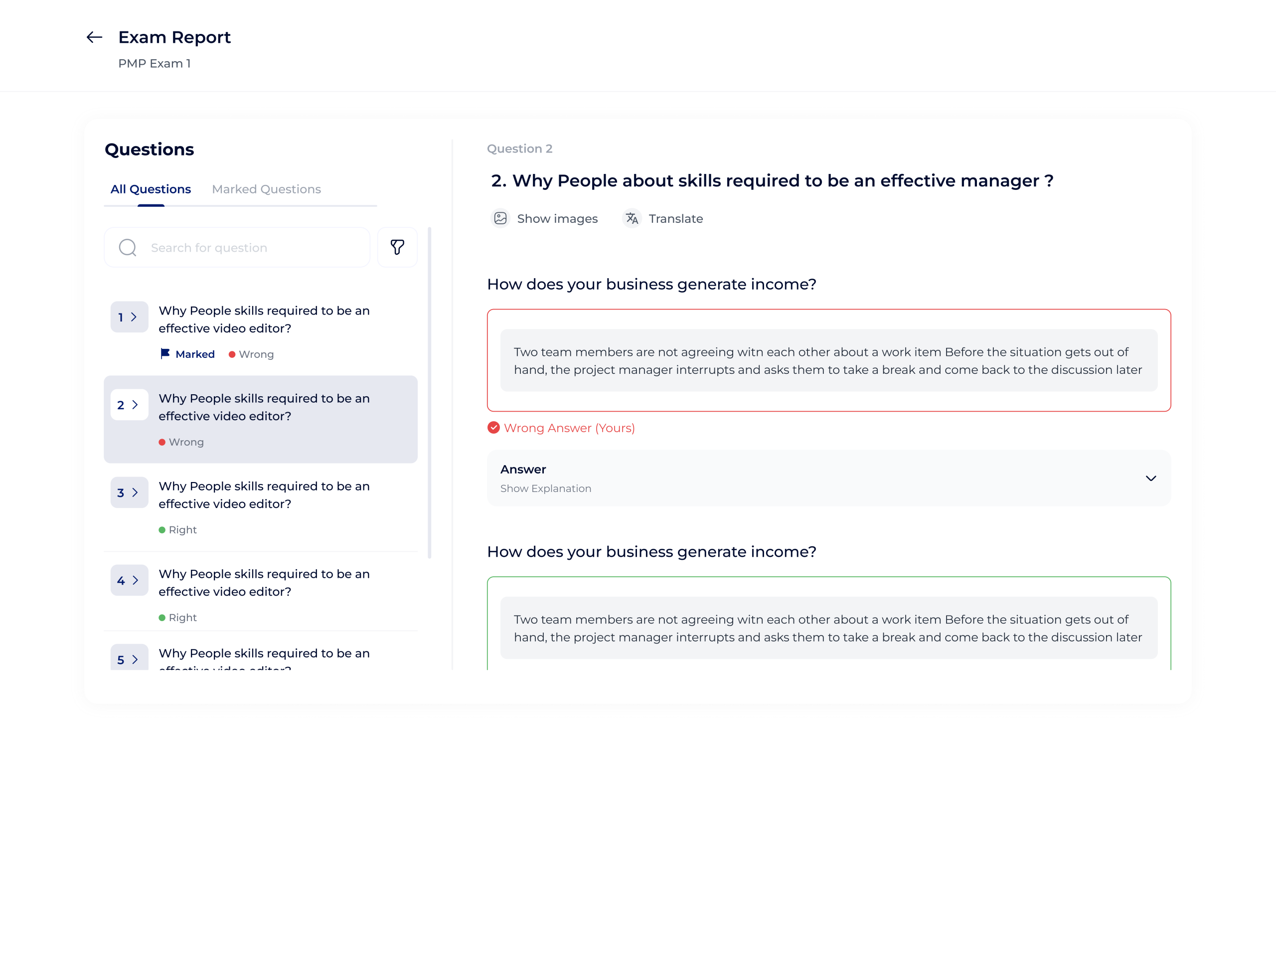
Task: Click the Wrong Answer red check icon
Action: (493, 427)
